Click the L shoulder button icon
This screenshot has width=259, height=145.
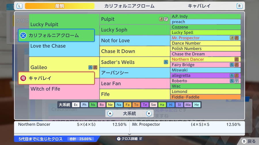pyautogui.click(x=20, y=6)
